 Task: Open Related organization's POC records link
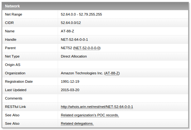(90, 115)
